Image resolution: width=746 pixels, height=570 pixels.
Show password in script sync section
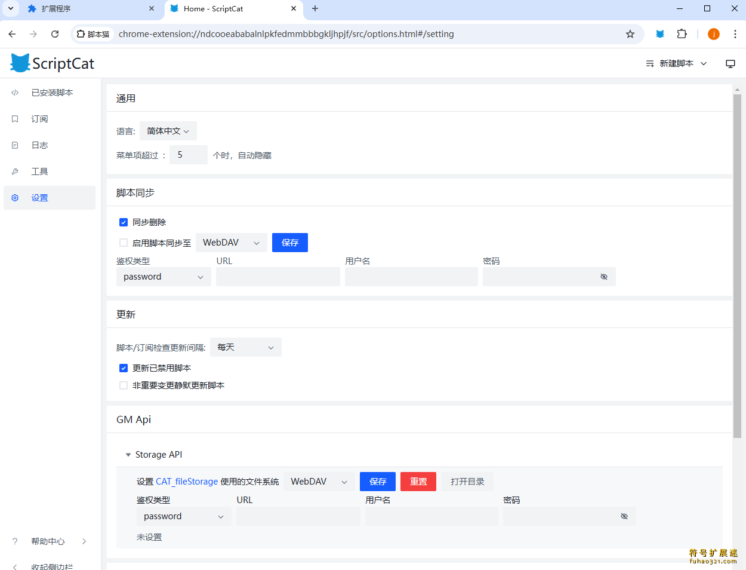(x=603, y=277)
